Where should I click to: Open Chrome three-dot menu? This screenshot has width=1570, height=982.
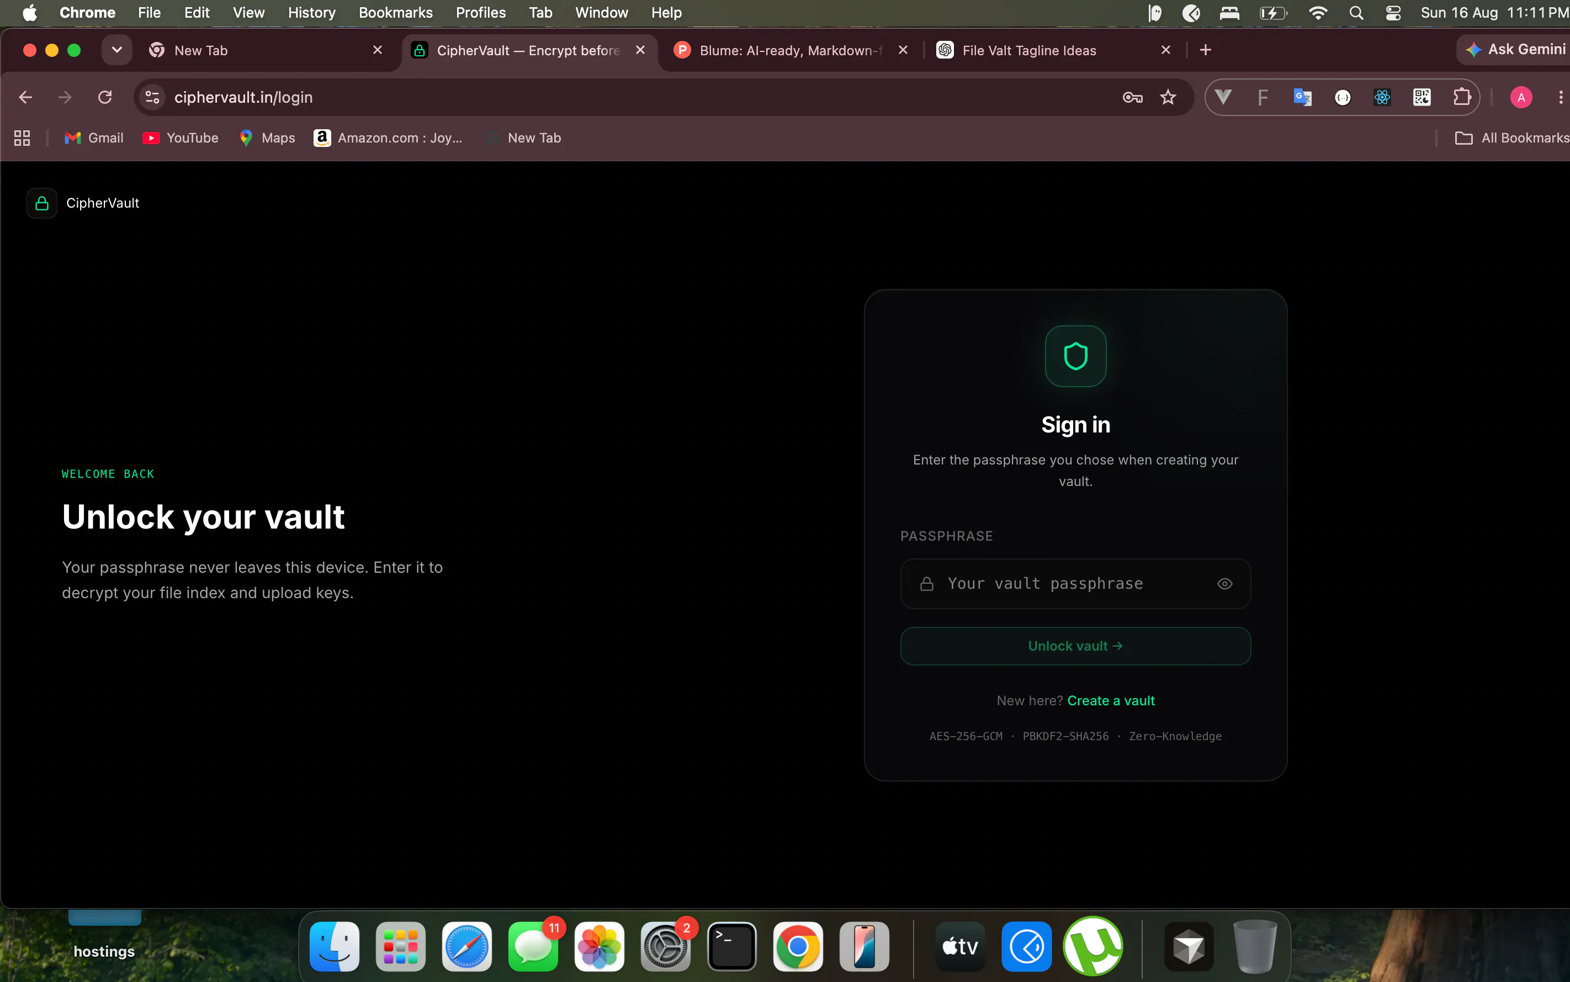pos(1561,97)
